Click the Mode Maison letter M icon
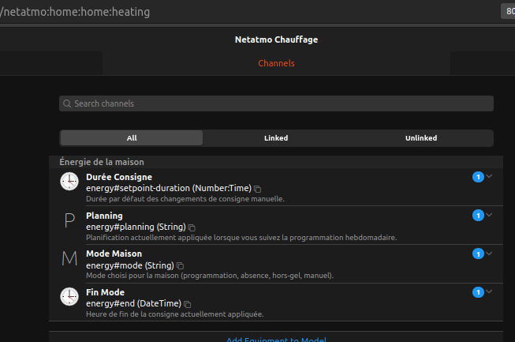 click(x=69, y=258)
